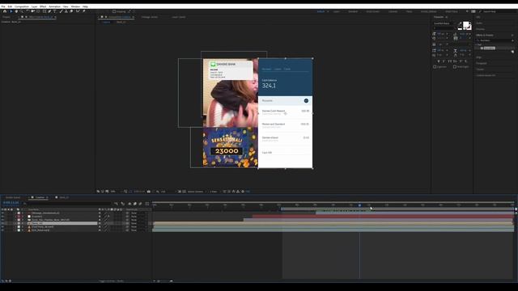Open the Effects & Presets panel menu
The width and height of the screenshot is (518, 291).
pyautogui.click(x=512, y=35)
